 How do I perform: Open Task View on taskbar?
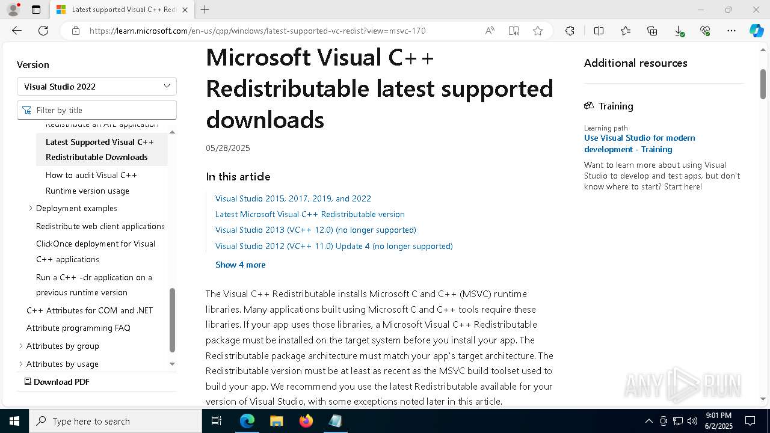point(217,421)
